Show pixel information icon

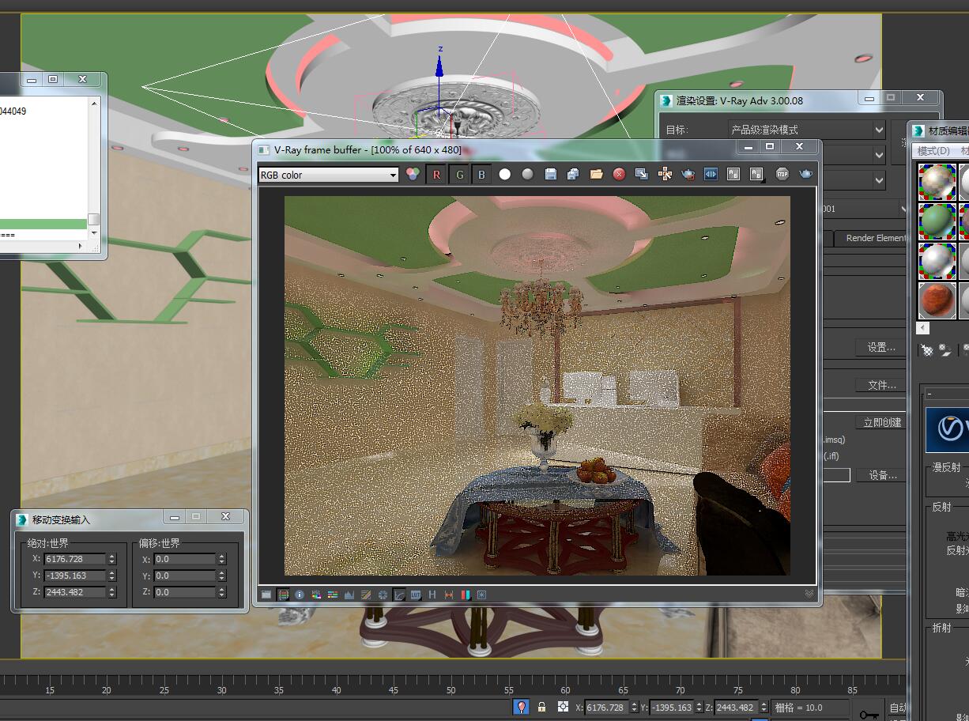coord(300,595)
